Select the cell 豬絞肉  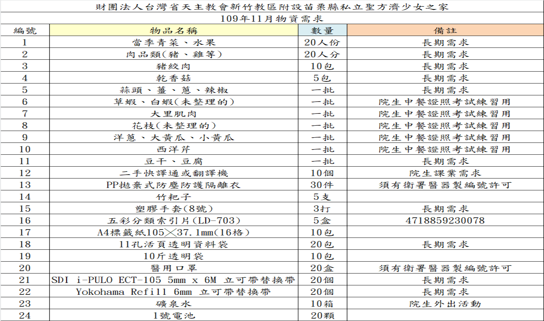174,66
